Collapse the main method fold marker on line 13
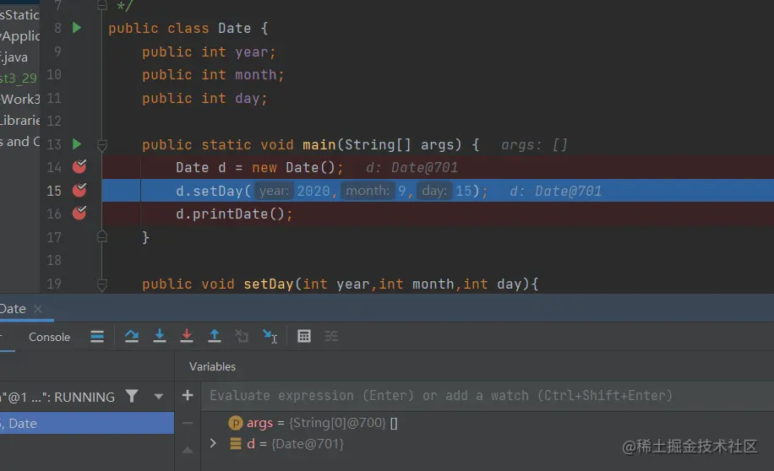This screenshot has width=774, height=471. tap(102, 145)
